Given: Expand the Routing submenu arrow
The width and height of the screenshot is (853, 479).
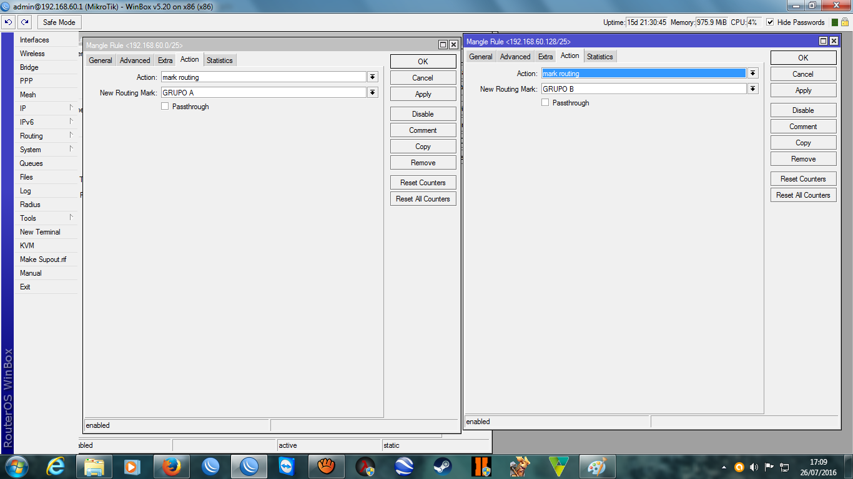Looking at the screenshot, I should tap(71, 135).
